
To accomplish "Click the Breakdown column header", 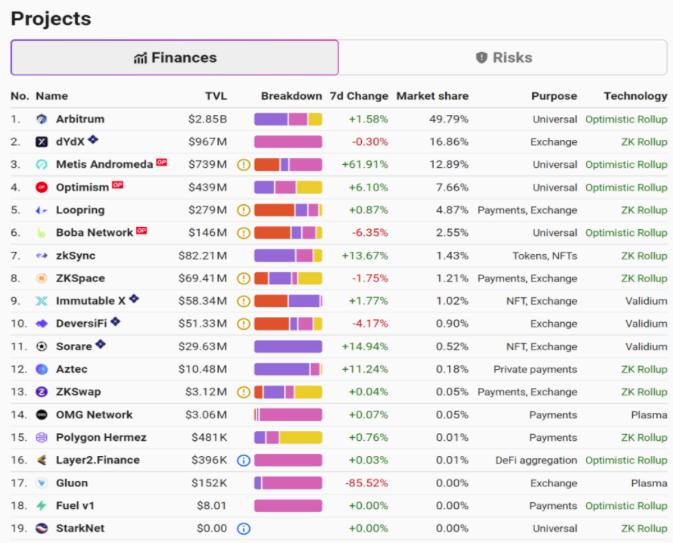I will tap(291, 96).
